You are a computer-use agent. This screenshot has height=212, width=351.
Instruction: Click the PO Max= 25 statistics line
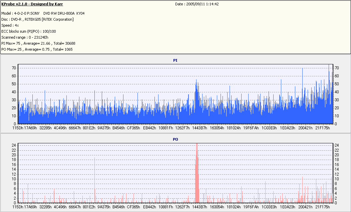click(37, 49)
